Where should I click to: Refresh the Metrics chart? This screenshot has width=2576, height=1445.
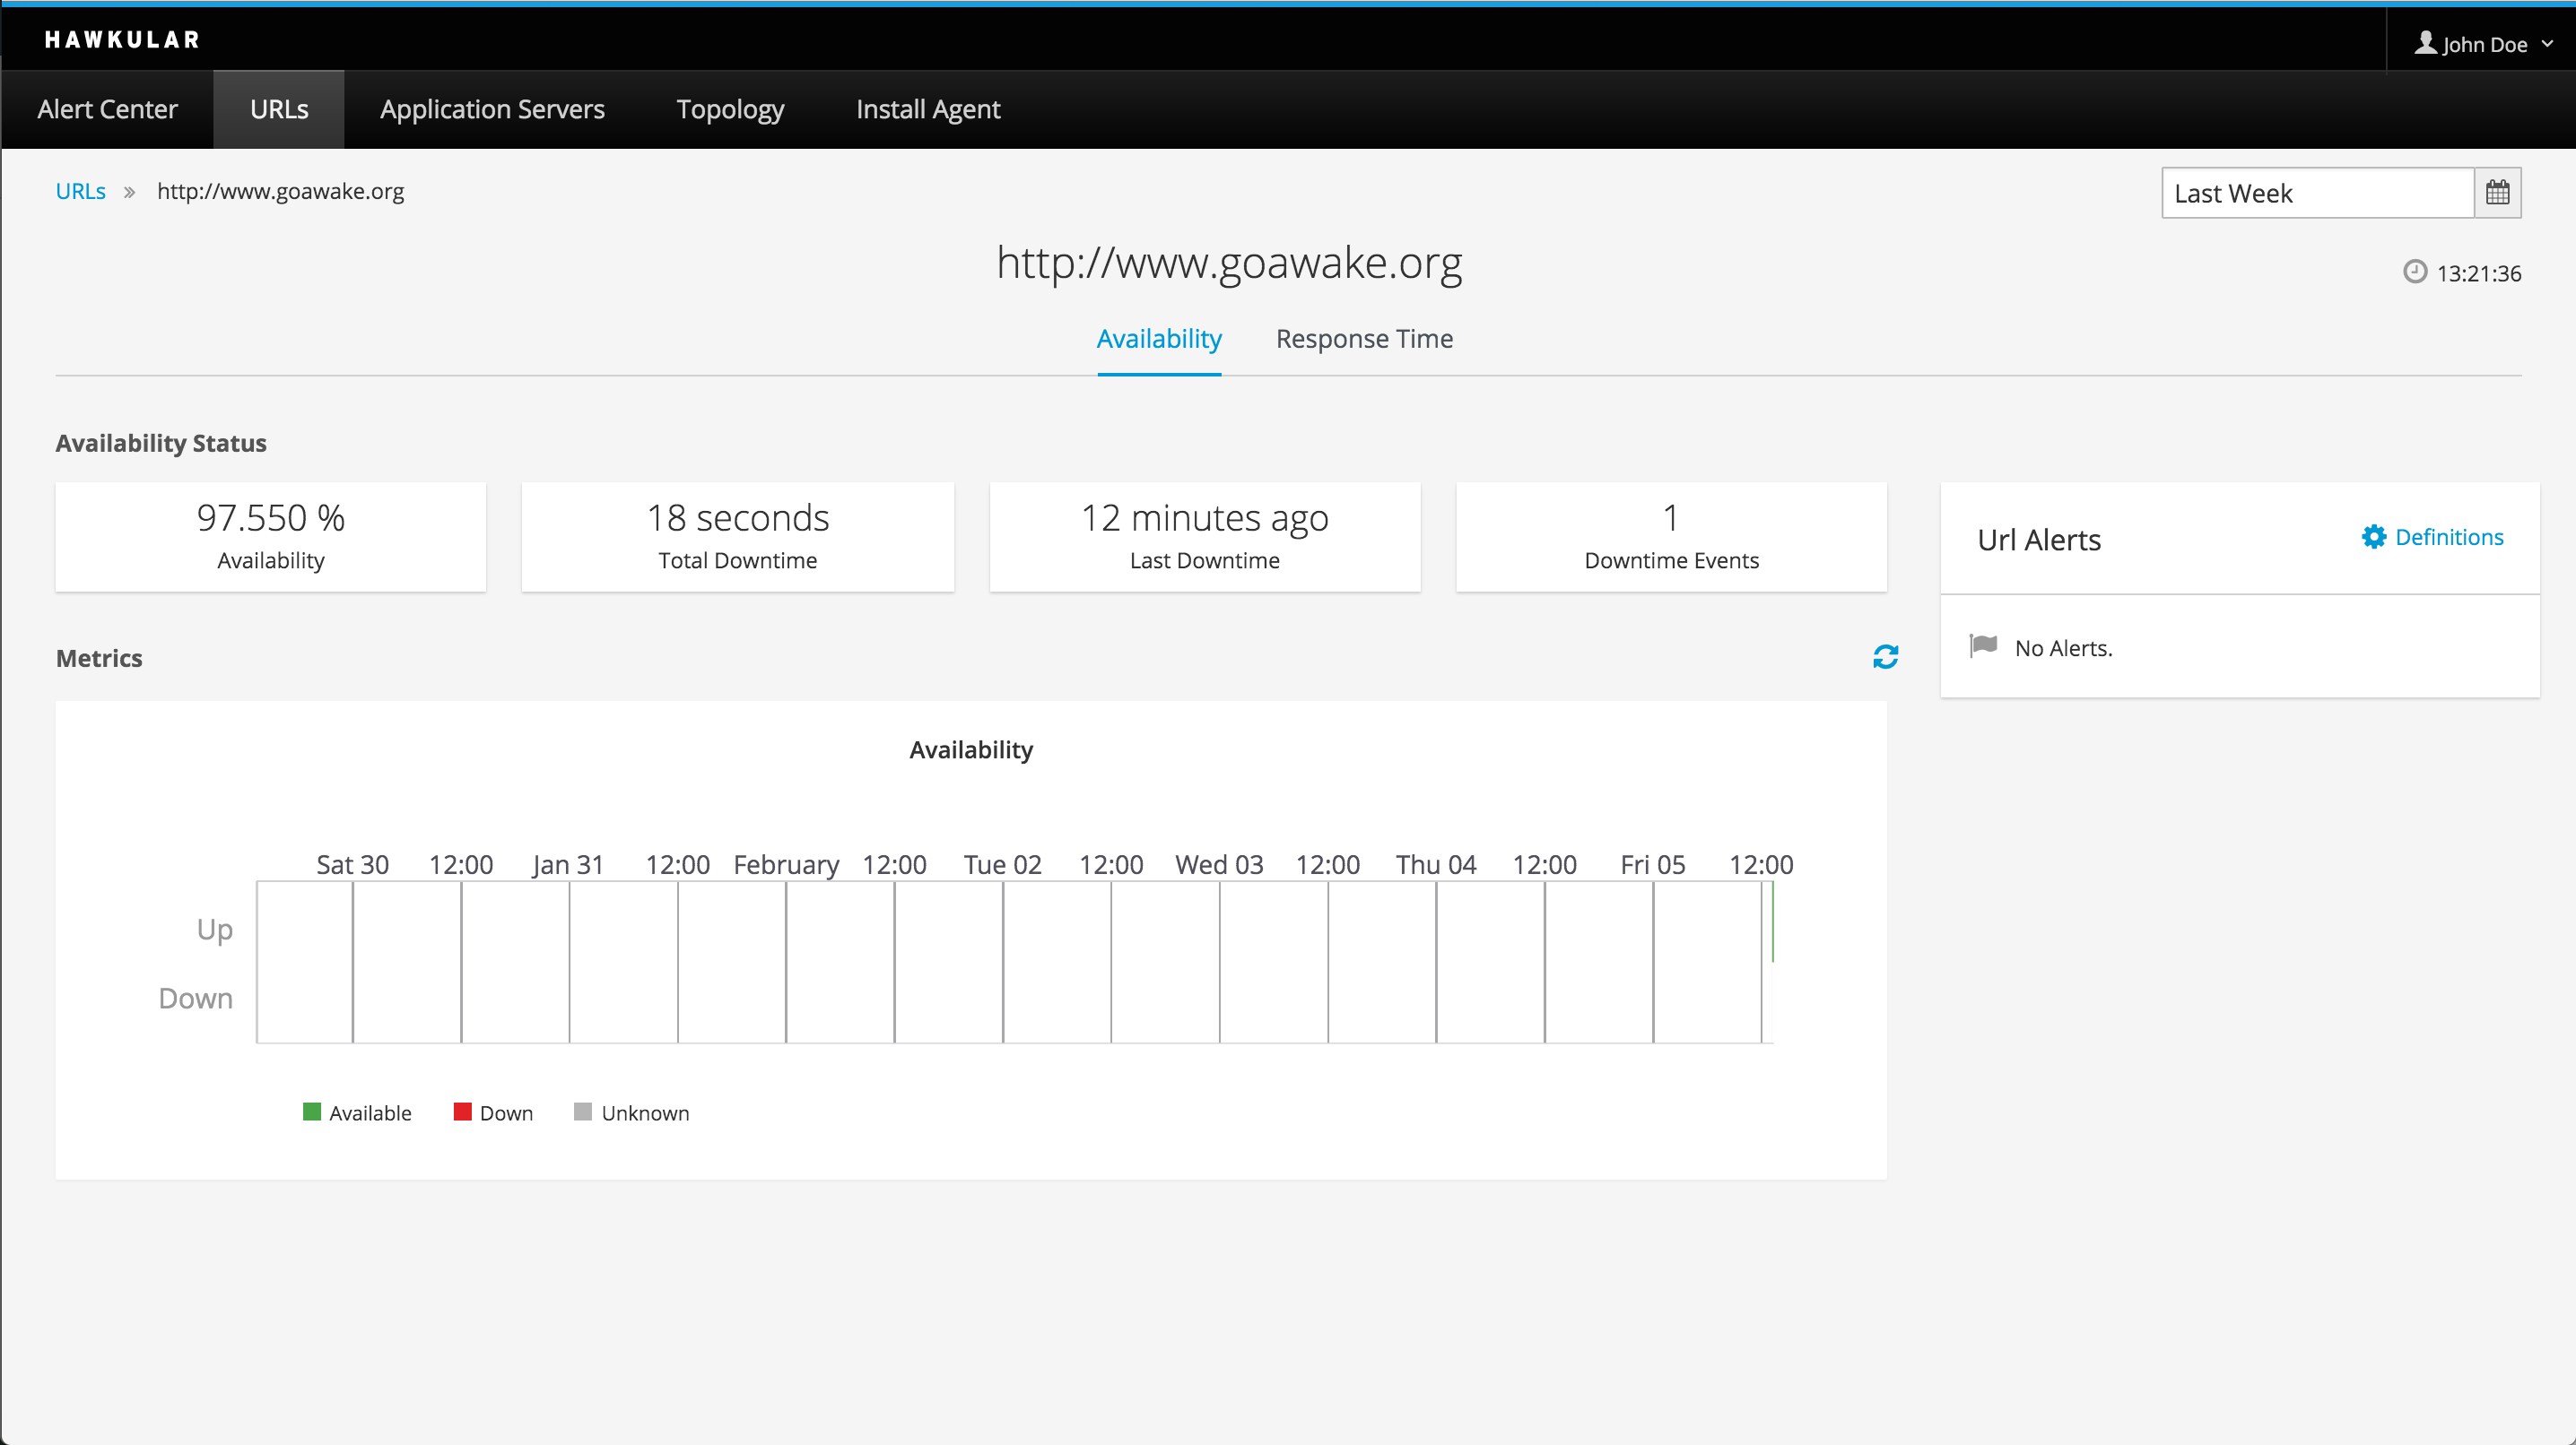(1885, 656)
